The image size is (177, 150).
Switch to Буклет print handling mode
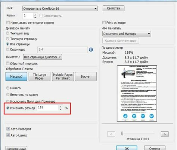[x=86, y=76]
